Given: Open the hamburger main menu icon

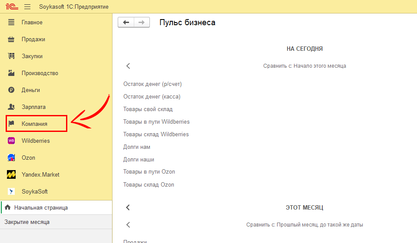Looking at the screenshot, I should [x=27, y=7].
